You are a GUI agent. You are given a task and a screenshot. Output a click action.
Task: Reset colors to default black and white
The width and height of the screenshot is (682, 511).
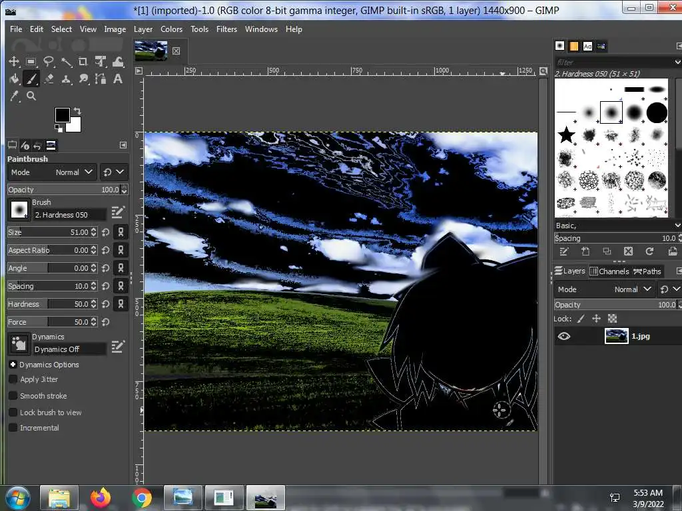58,128
